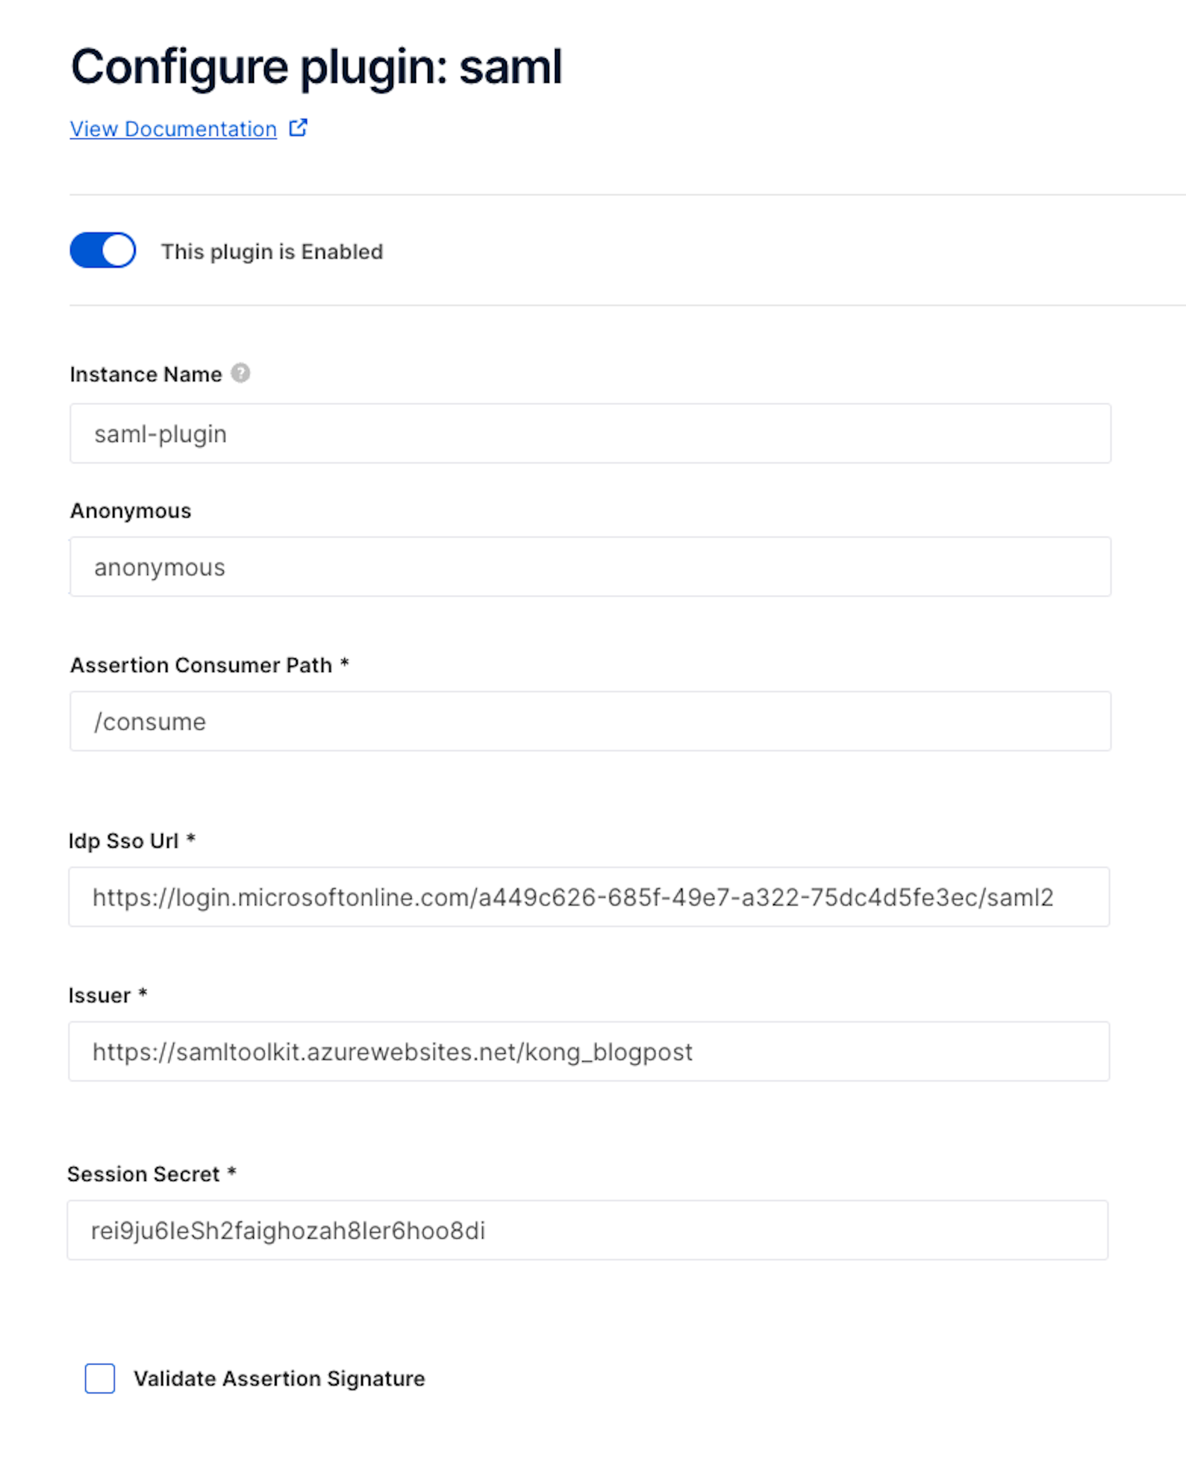This screenshot has height=1477, width=1186.
Task: Select the Assertion Consumer Path field
Action: 589,721
